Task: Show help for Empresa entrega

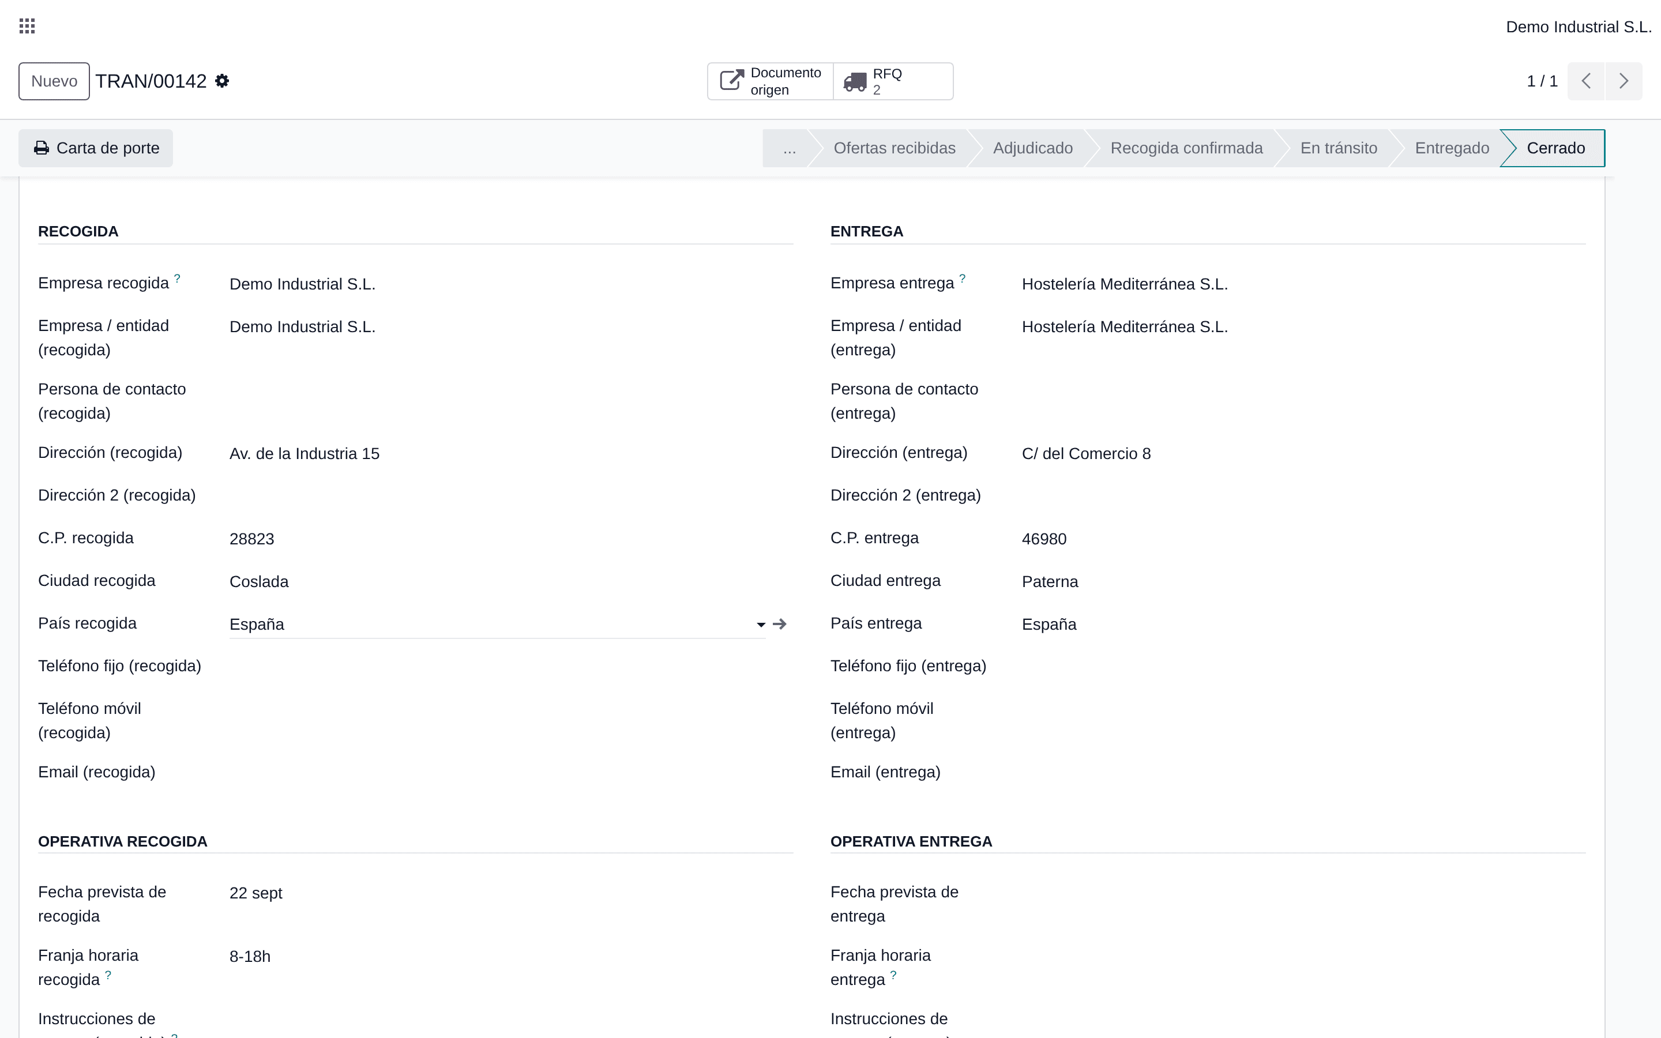Action: 962,278
